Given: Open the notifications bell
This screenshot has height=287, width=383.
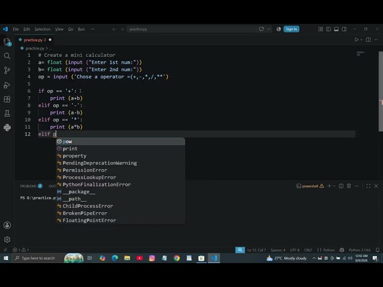Looking at the screenshot, I should tap(378, 250).
